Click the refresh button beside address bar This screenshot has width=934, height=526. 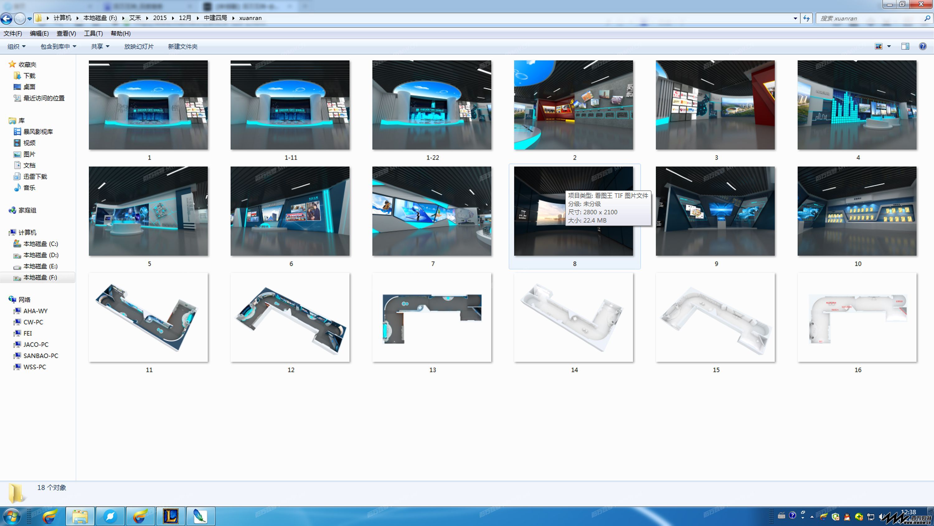[x=806, y=18]
